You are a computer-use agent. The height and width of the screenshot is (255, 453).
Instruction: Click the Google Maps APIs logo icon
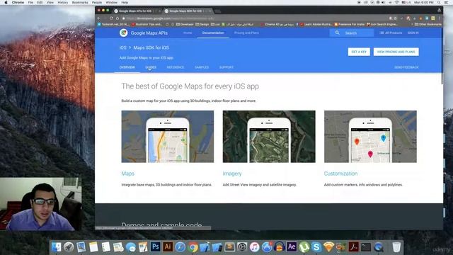click(124, 33)
